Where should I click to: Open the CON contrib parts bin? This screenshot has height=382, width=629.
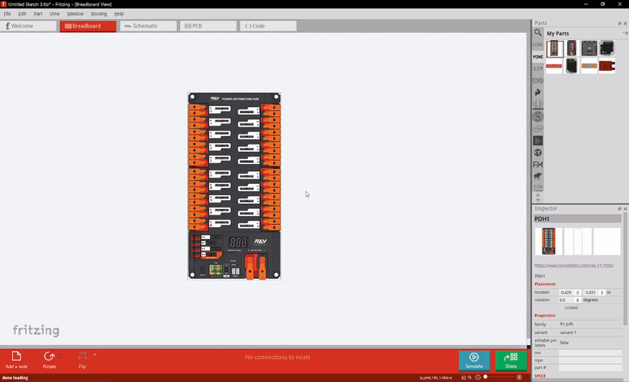tap(538, 187)
